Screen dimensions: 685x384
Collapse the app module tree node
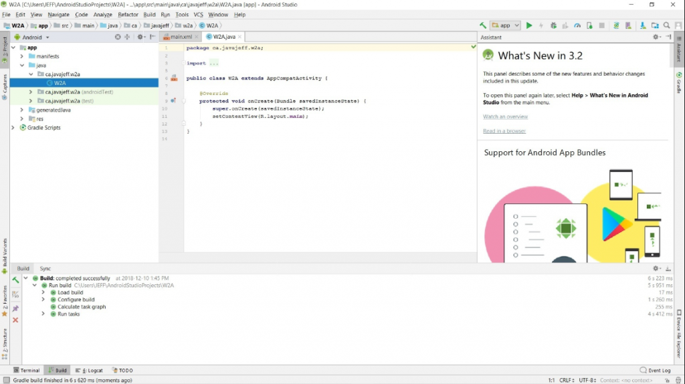[x=13, y=47]
